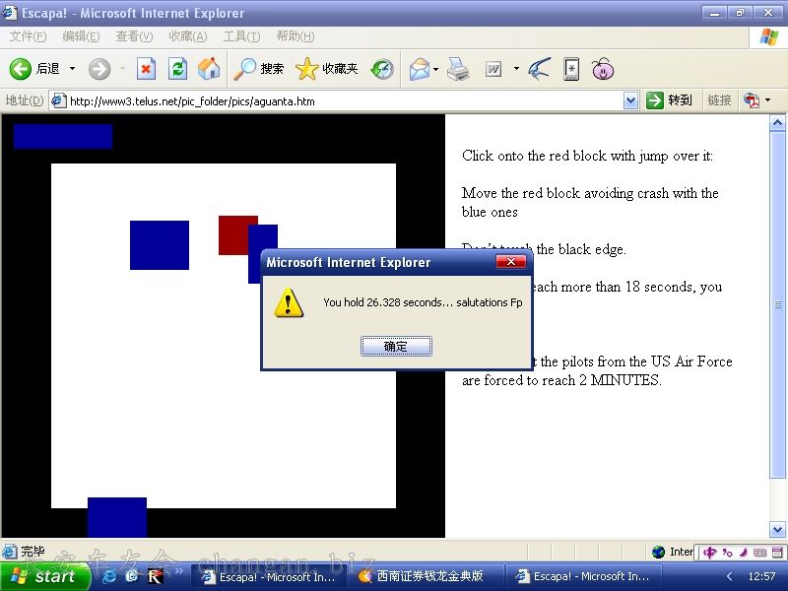The image size is (788, 591).
Task: Click the dark red block in game
Action: click(232, 232)
